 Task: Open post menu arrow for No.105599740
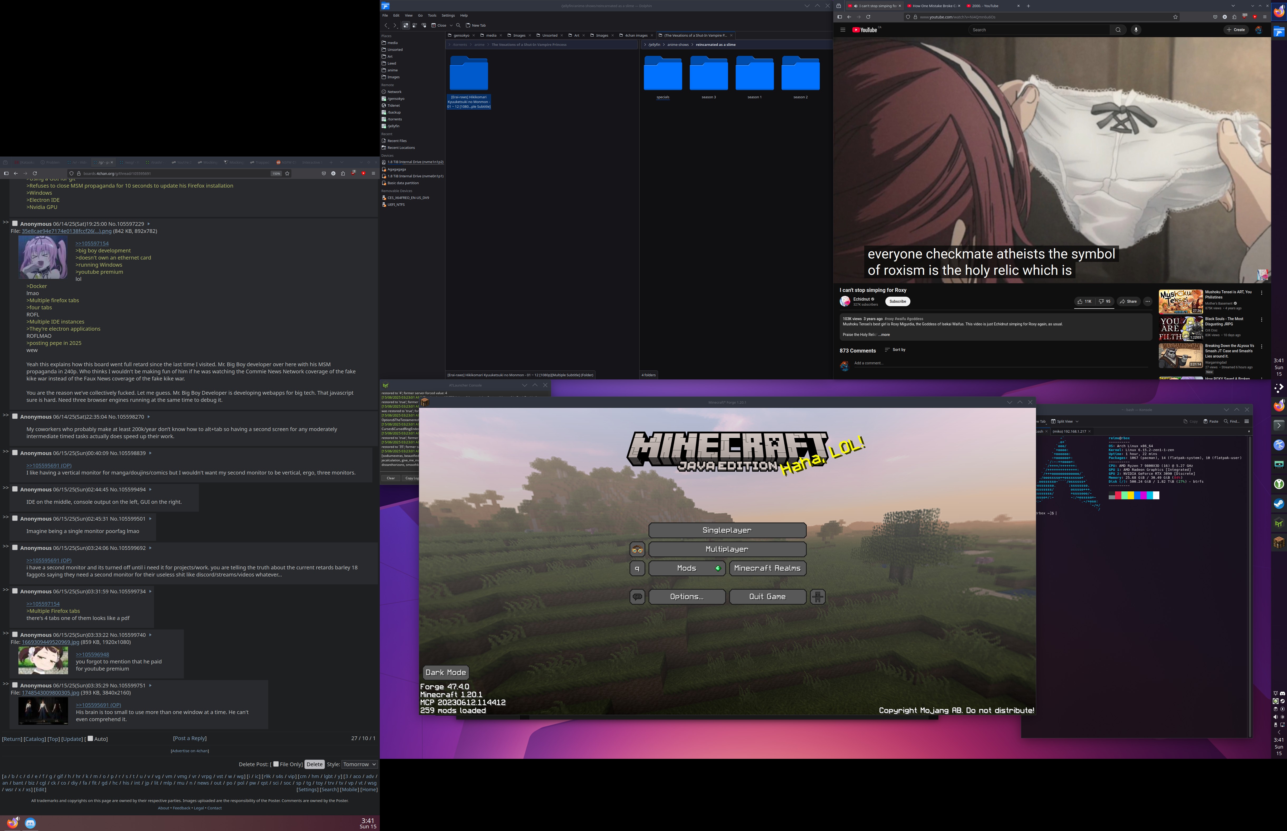pos(150,635)
